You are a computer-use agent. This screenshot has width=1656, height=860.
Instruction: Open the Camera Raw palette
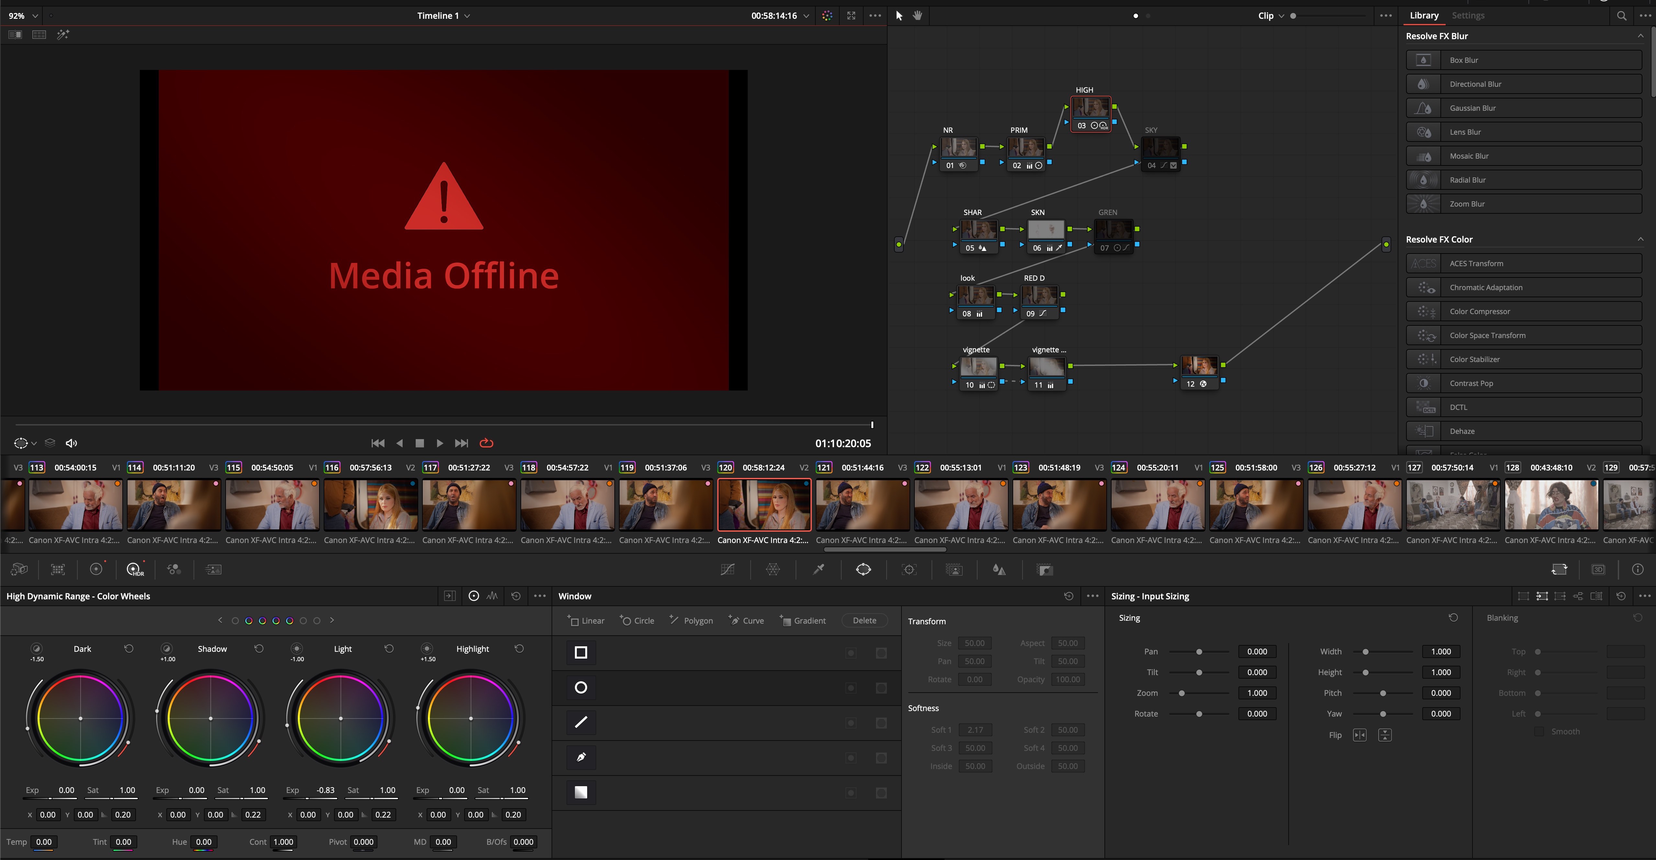(19, 569)
